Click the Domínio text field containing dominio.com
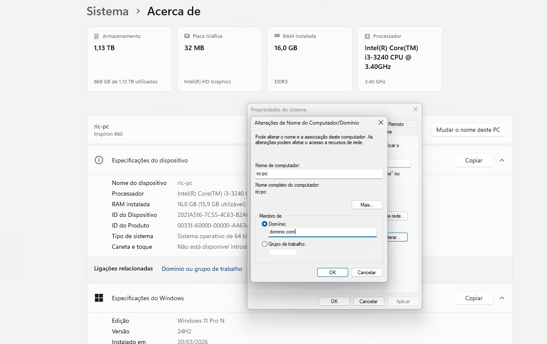Screen dimensions: 547x344 pyautogui.click(x=322, y=232)
